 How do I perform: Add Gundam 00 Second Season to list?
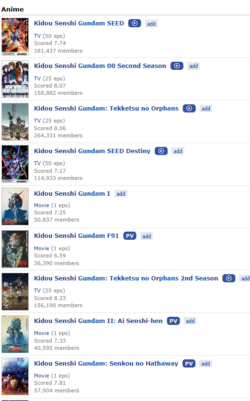click(193, 66)
